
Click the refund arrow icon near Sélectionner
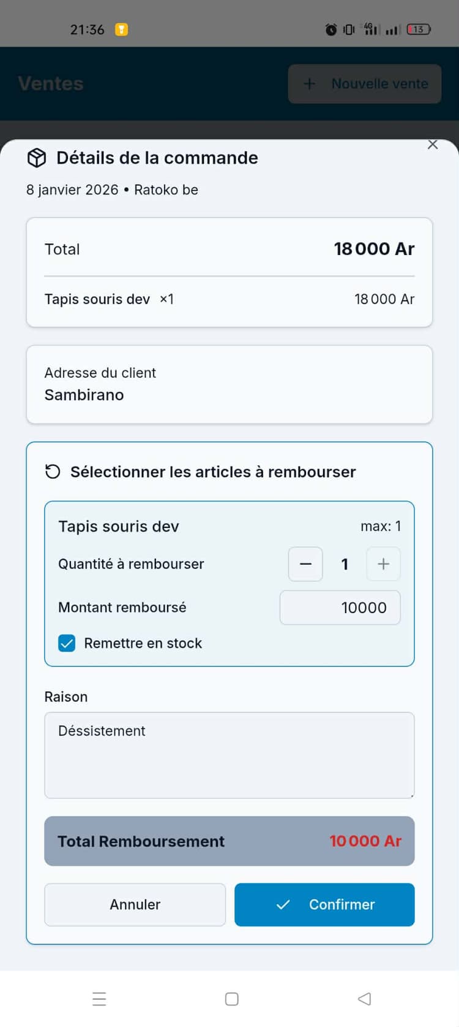point(53,472)
